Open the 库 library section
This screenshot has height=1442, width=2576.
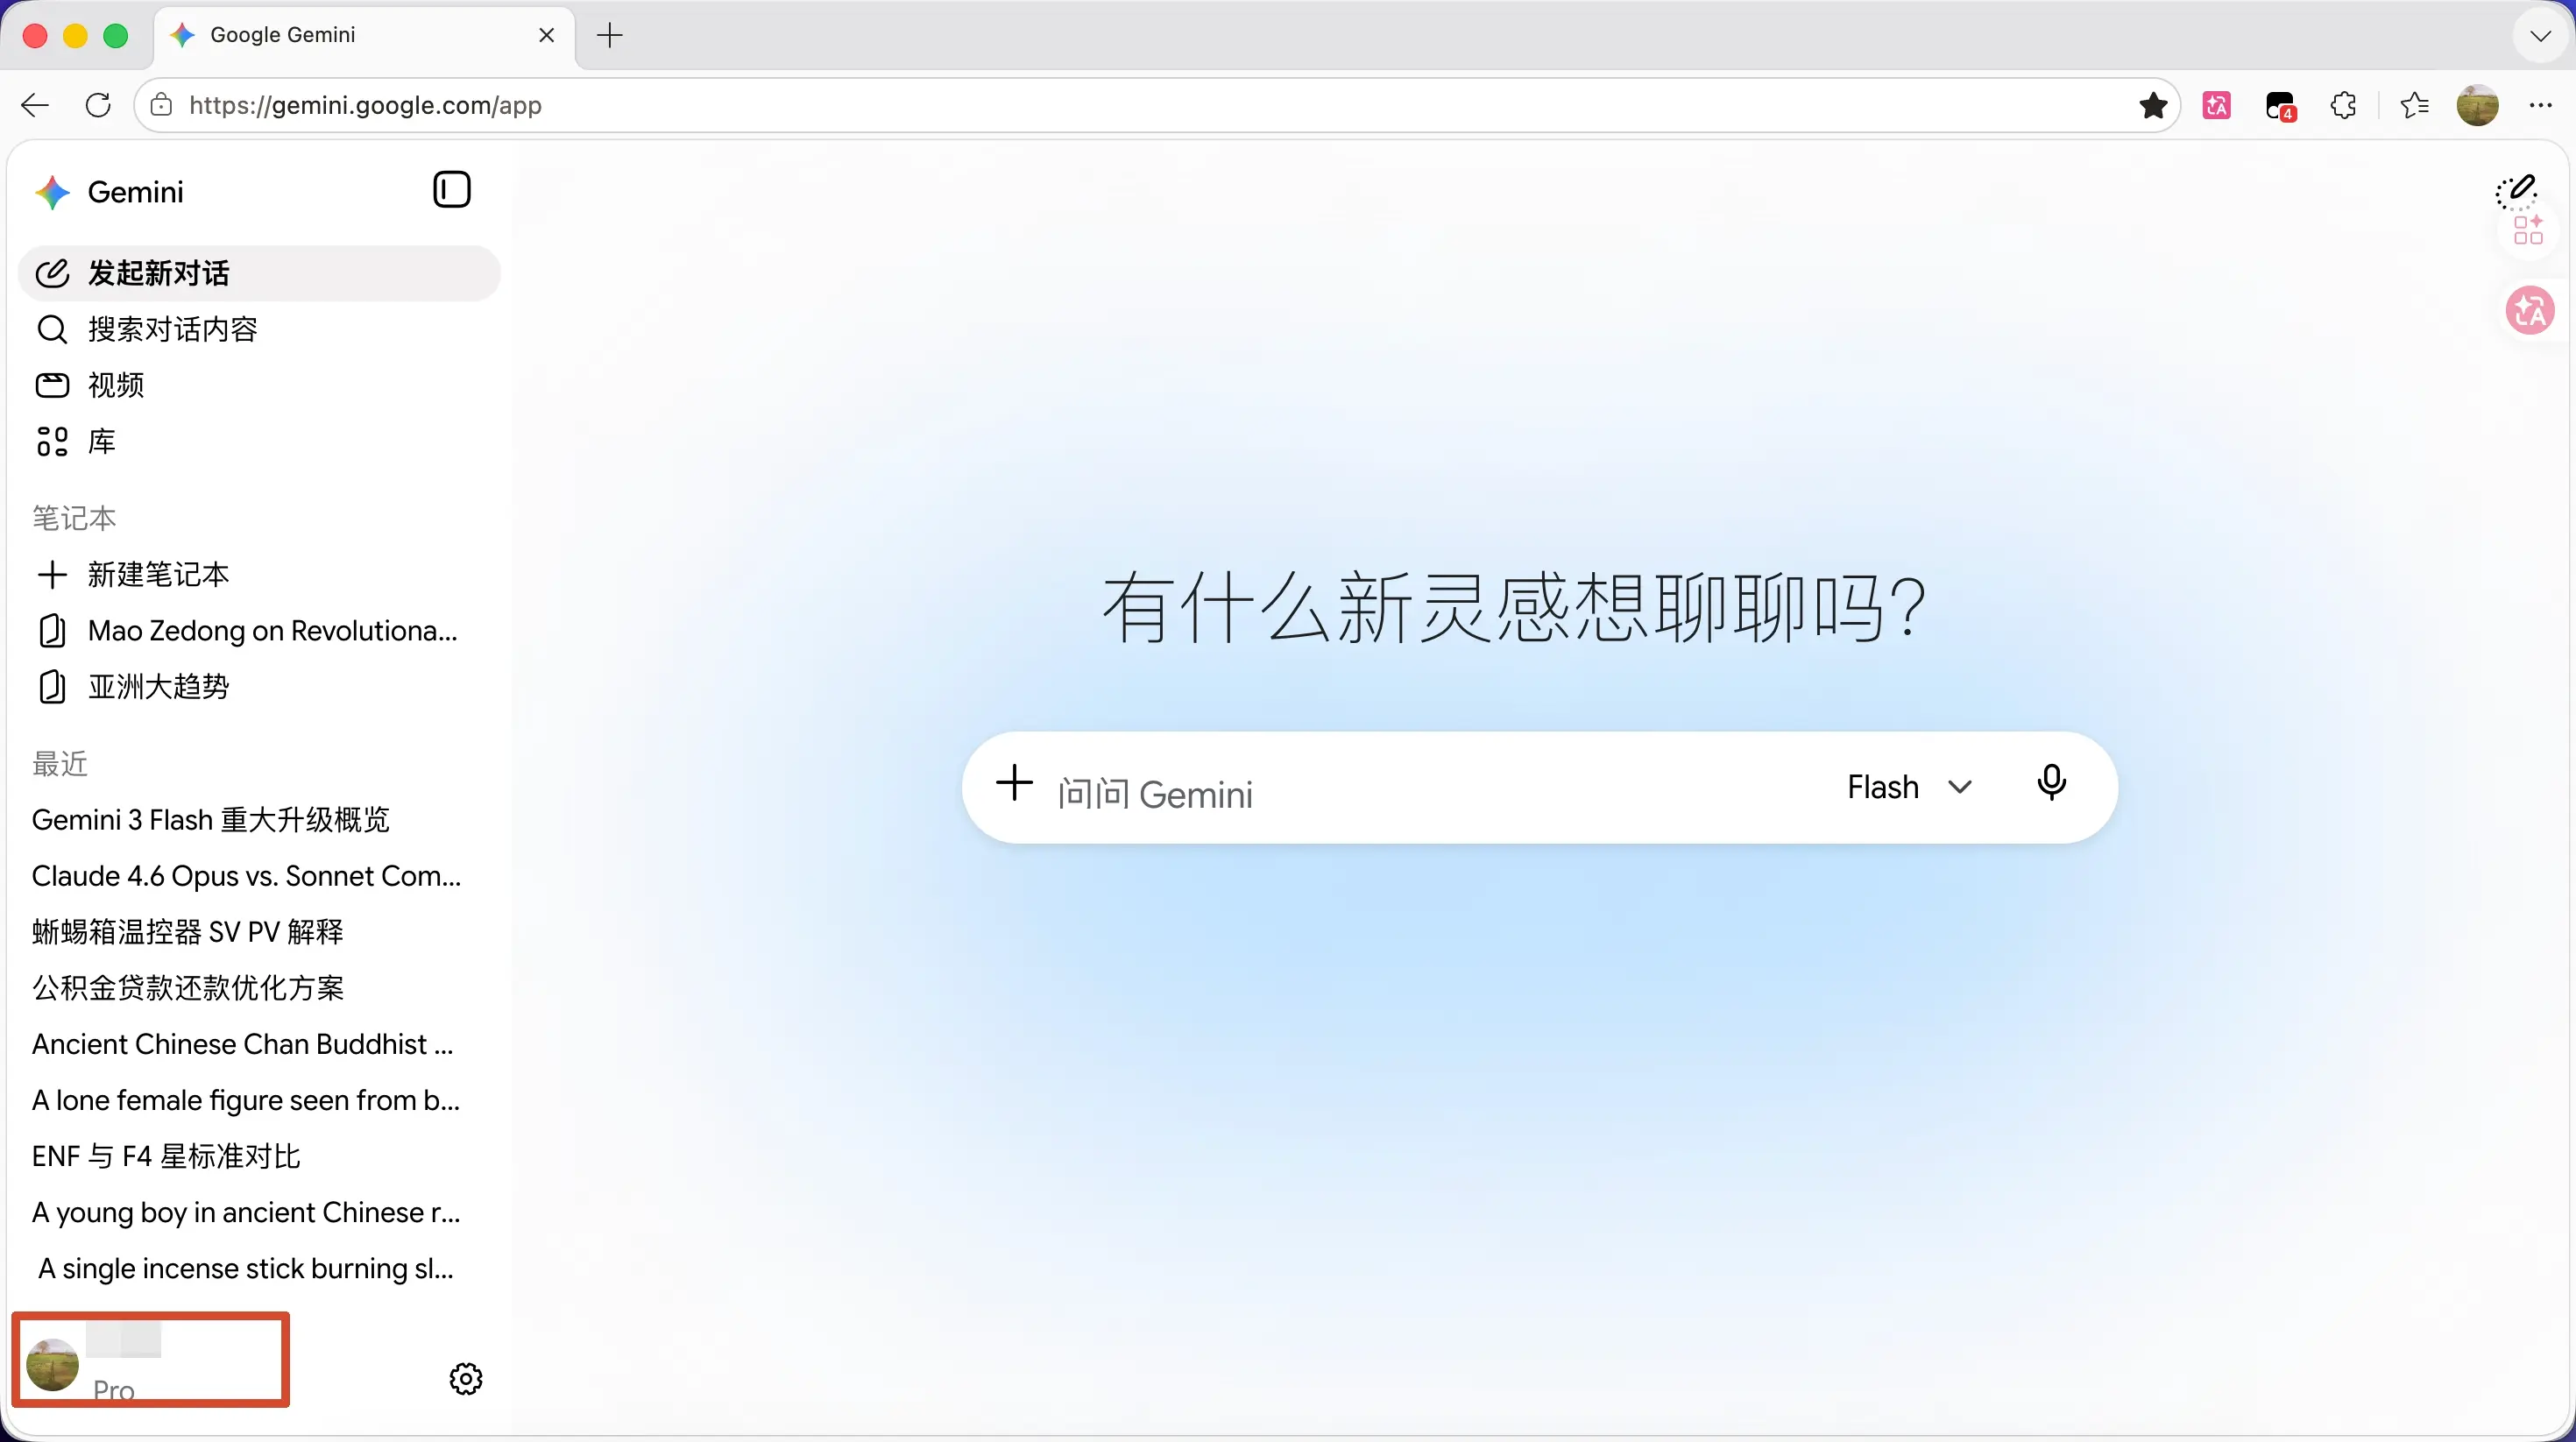(259, 441)
